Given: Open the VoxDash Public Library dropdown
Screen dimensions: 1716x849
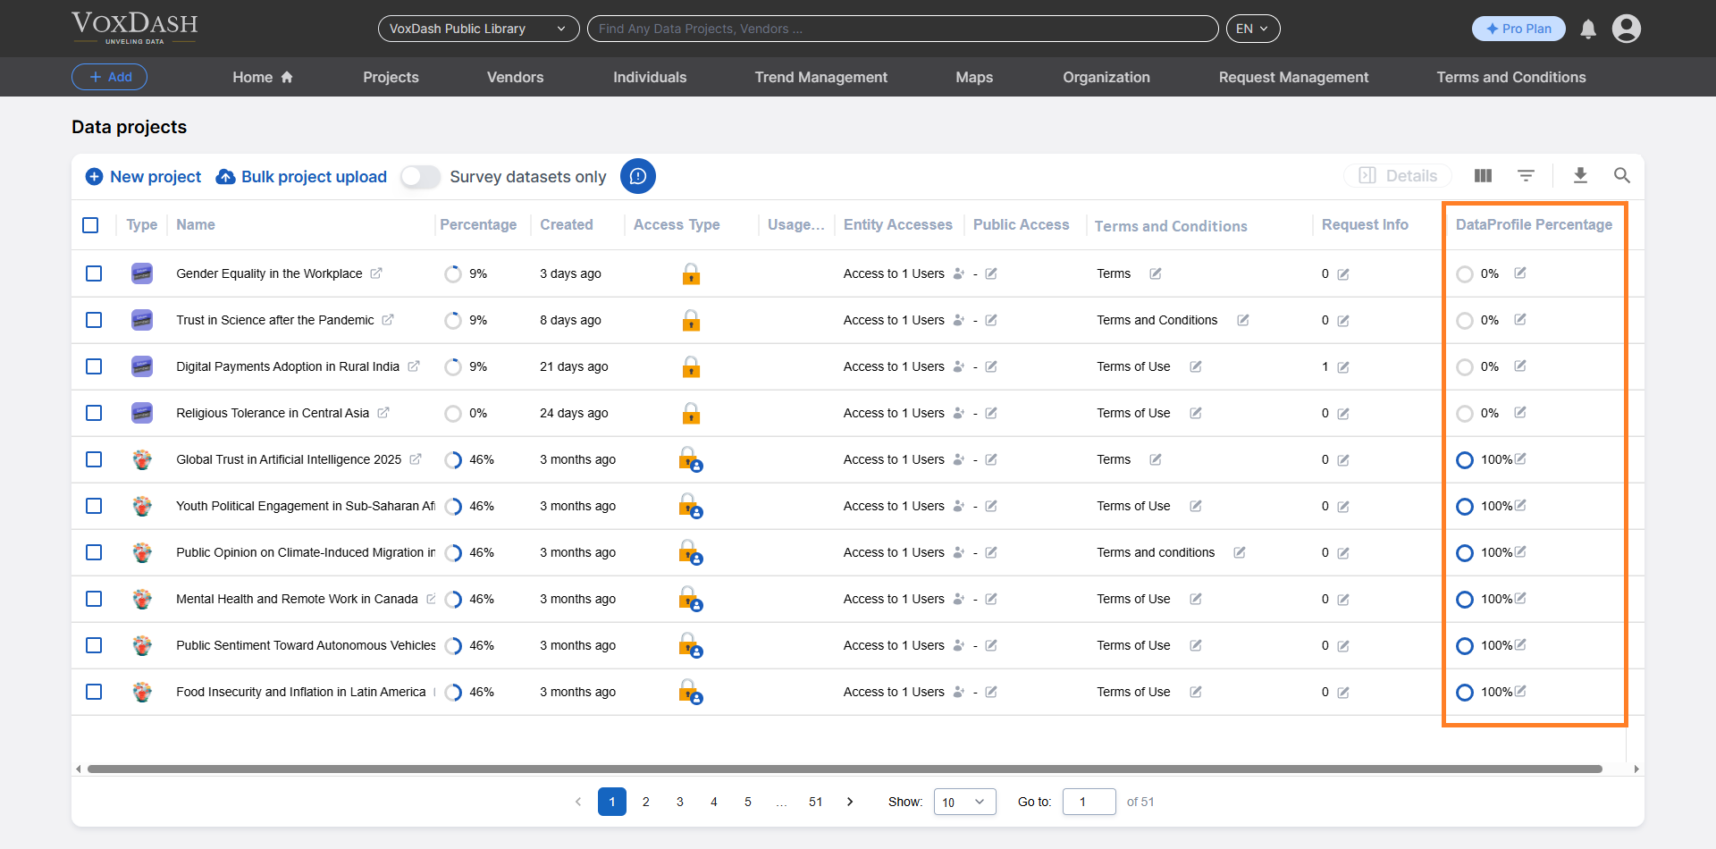Looking at the screenshot, I should coord(478,29).
